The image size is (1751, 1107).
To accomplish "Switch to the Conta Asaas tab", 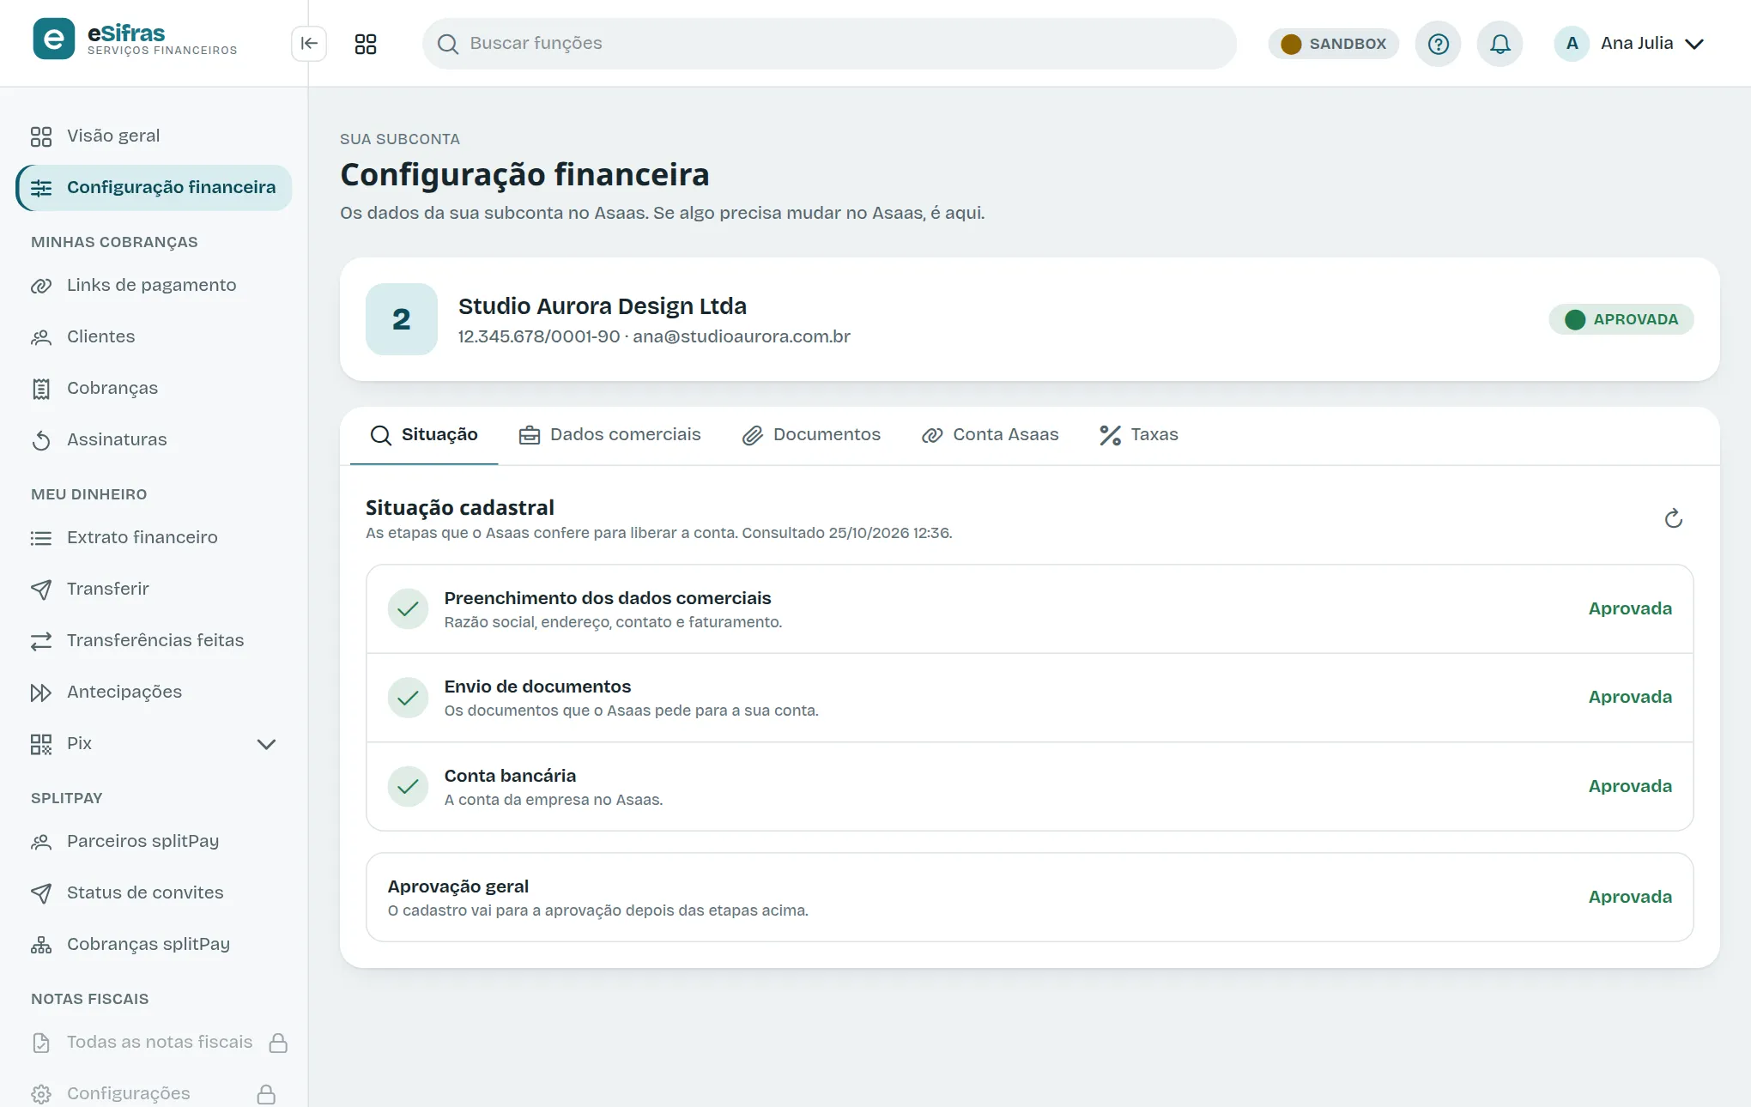I will (990, 435).
